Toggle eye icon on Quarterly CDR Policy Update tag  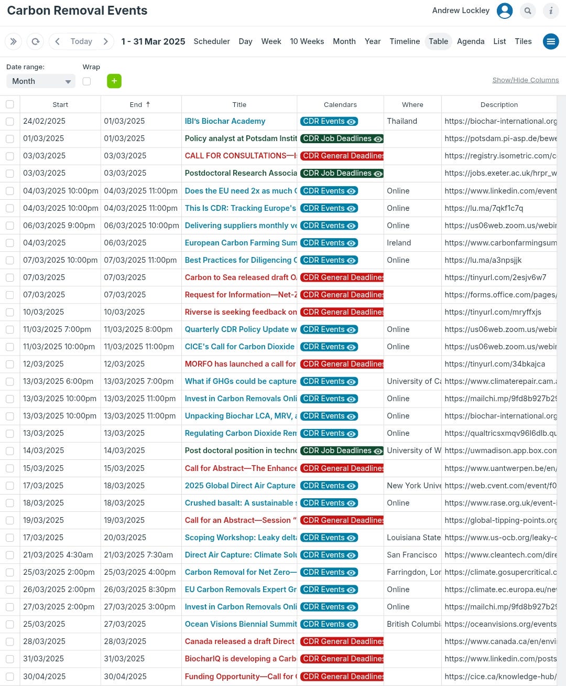click(x=352, y=329)
